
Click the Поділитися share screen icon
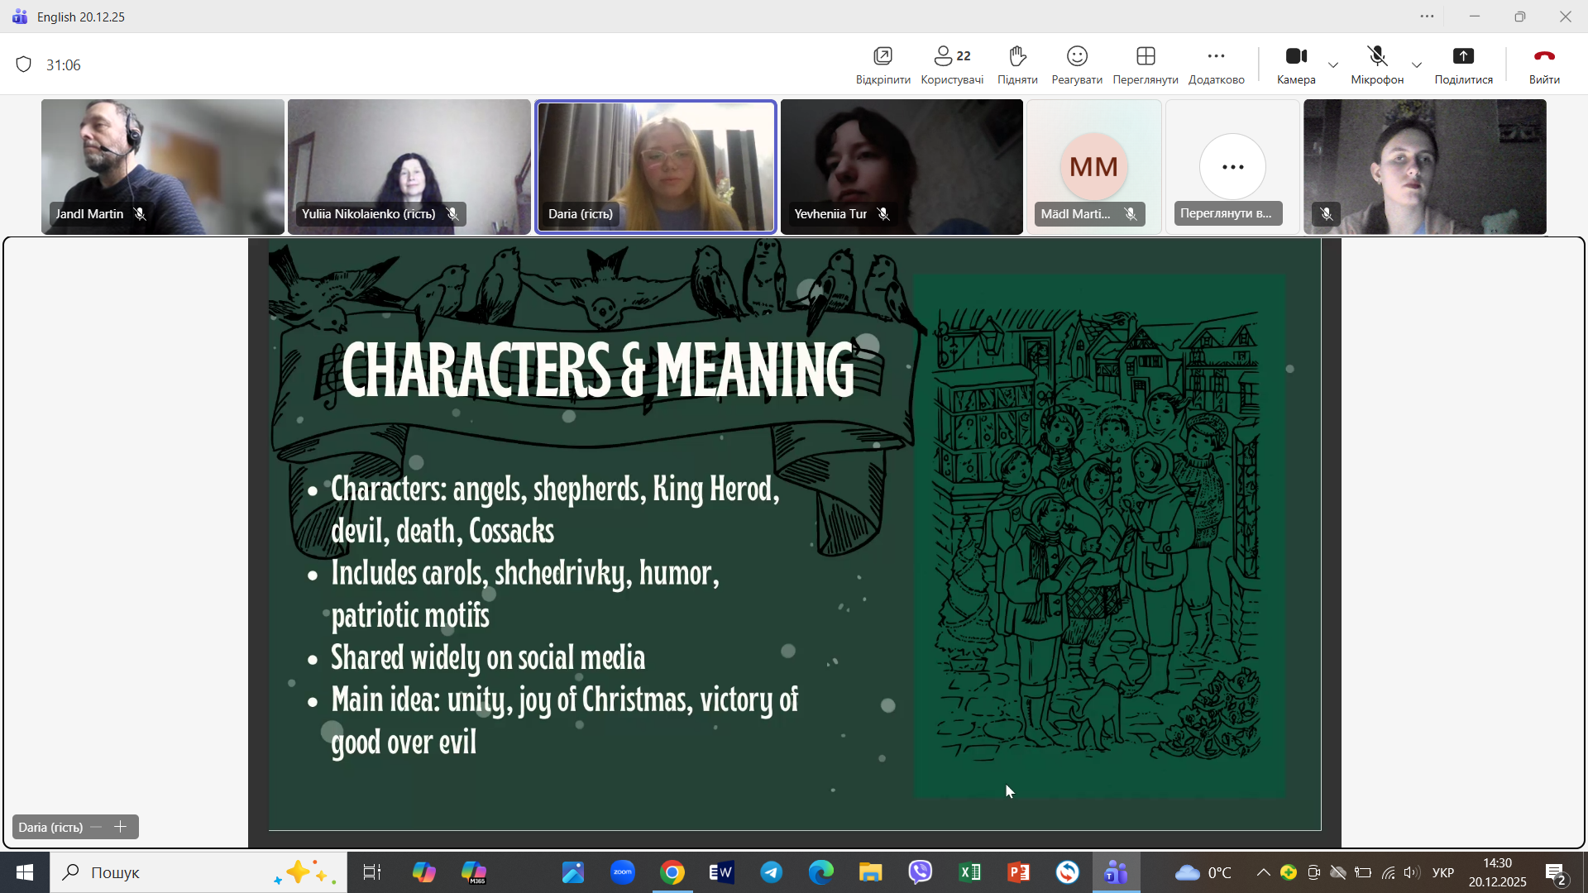[x=1463, y=56]
